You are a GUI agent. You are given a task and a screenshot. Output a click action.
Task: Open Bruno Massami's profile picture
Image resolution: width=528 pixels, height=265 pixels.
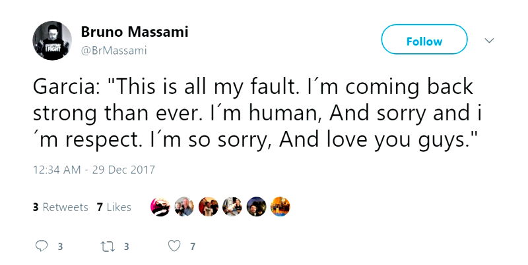(52, 40)
